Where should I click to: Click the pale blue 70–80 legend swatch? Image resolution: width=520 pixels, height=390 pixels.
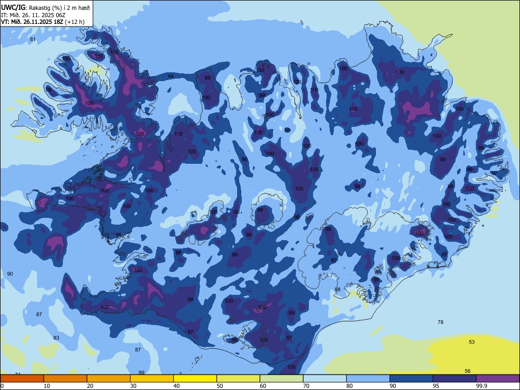324,379
